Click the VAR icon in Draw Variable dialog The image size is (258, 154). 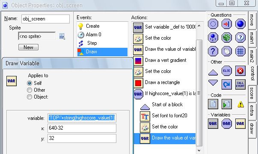point(12,81)
